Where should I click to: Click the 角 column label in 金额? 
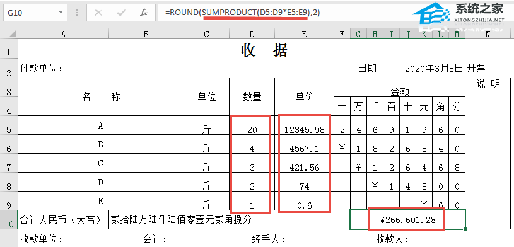(440, 106)
